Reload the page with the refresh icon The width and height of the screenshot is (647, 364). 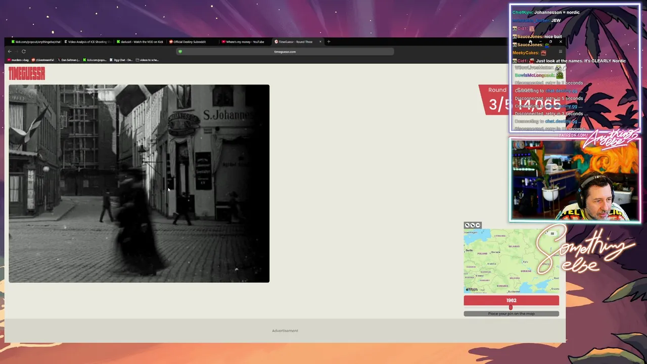pos(23,51)
